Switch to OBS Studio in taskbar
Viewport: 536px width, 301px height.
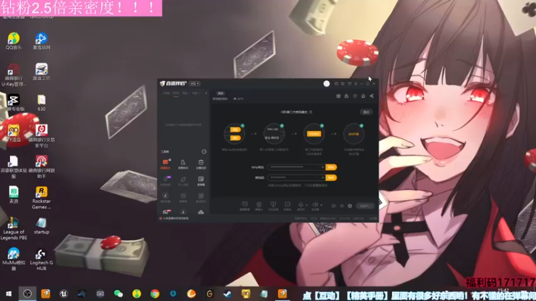pos(27,294)
